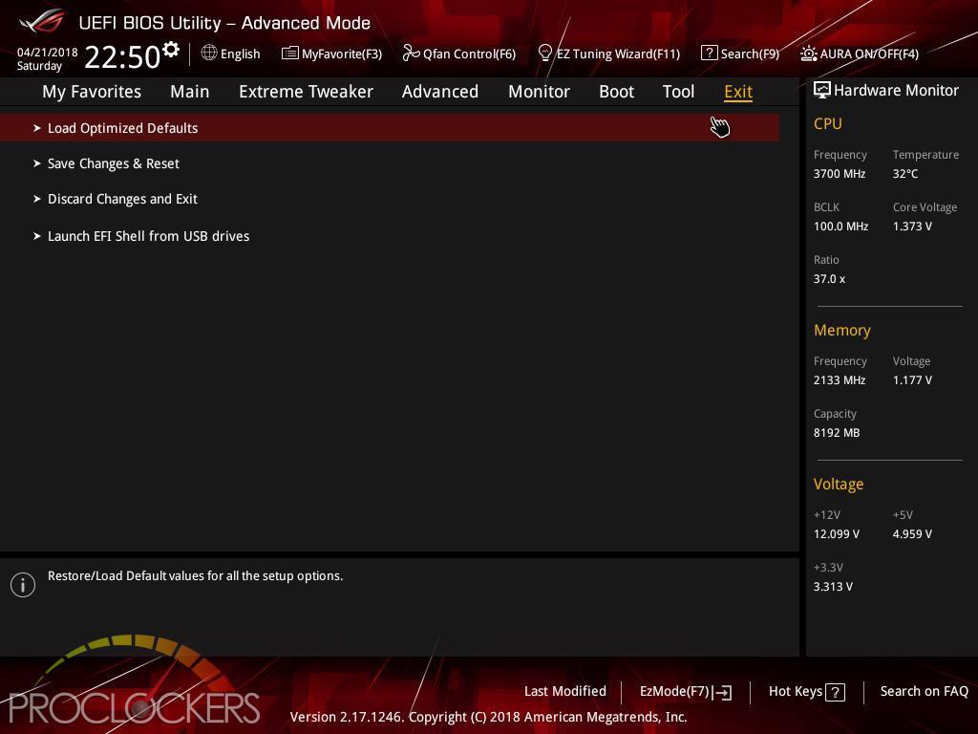The width and height of the screenshot is (978, 734).
Task: Click the AURA light icon
Action: [808, 54]
